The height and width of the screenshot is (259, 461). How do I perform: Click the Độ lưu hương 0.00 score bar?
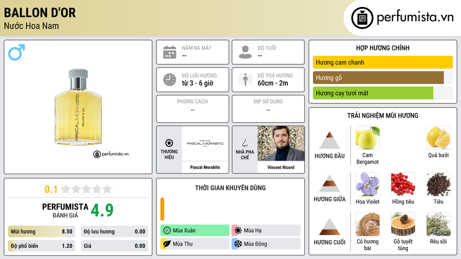coord(114,232)
